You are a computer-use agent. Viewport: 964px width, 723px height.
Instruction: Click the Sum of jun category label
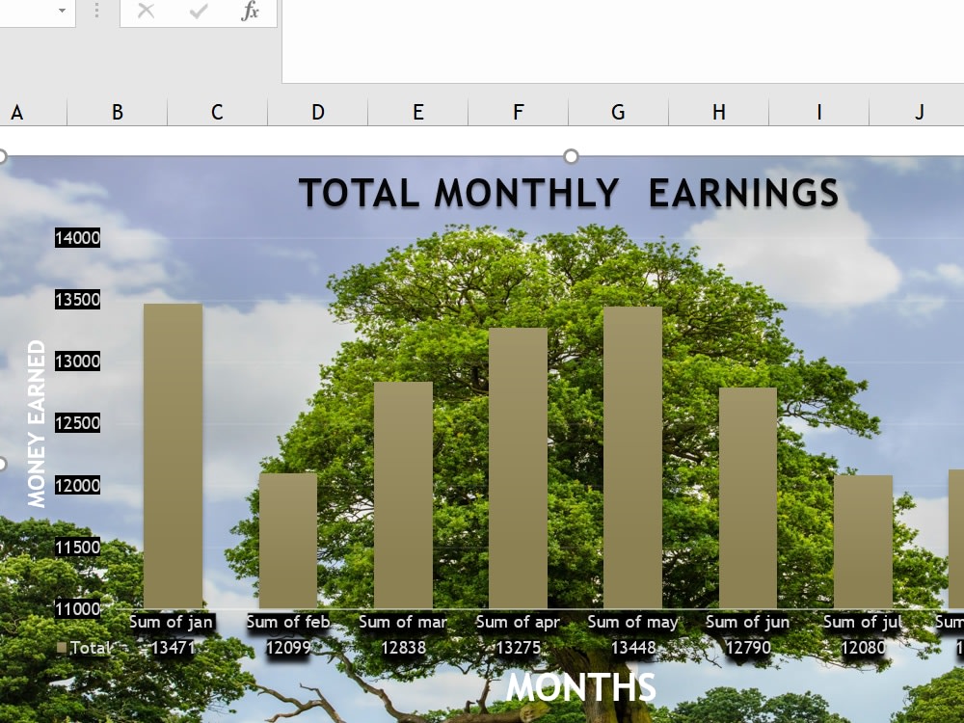(x=748, y=622)
